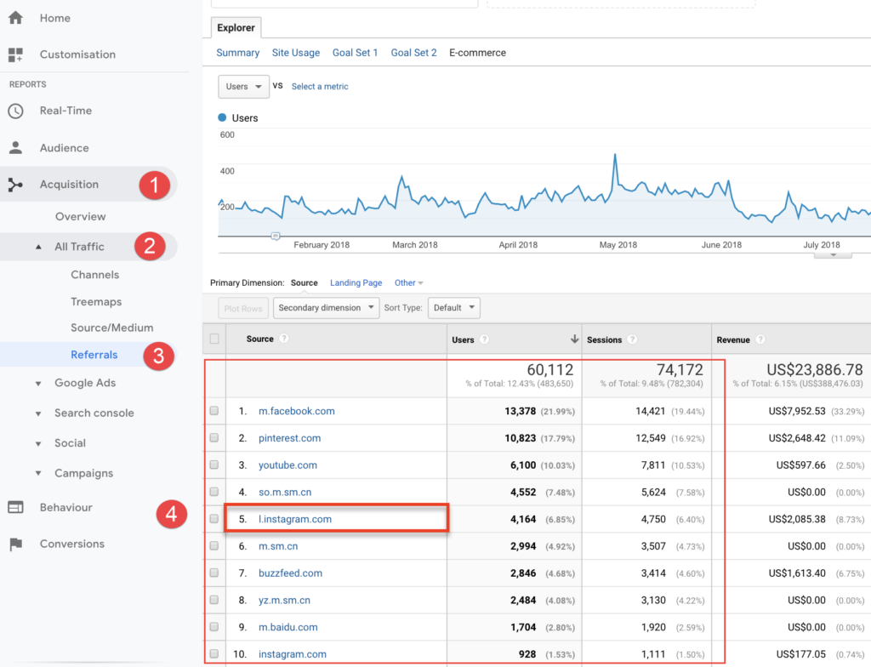Select the Explorer tab
Image resolution: width=871 pixels, height=667 pixels.
click(236, 28)
